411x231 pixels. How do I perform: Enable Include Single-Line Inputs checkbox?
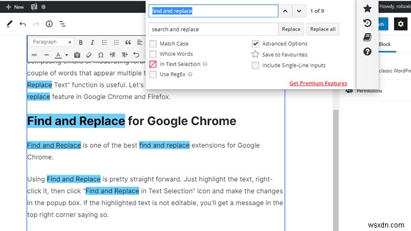pos(255,65)
